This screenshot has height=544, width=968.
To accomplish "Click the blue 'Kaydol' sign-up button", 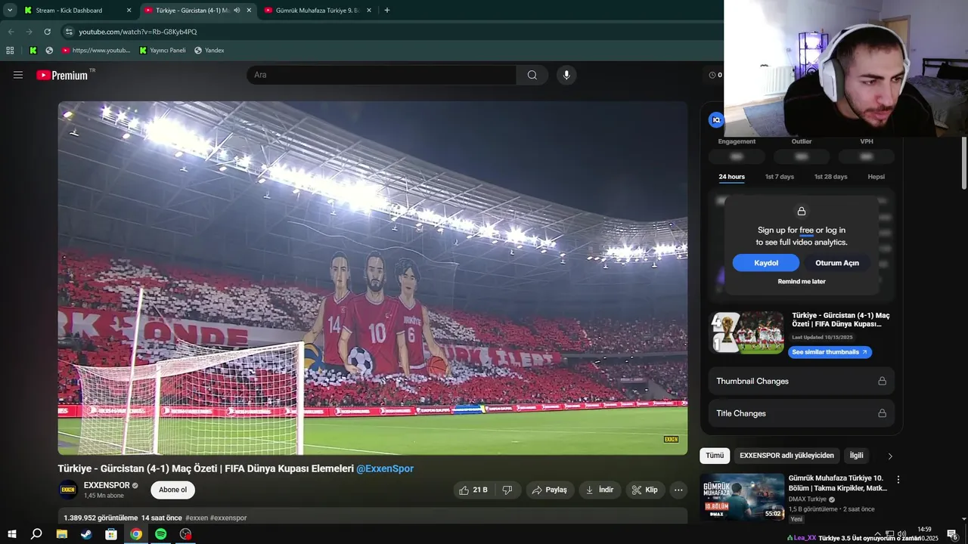I will tap(766, 263).
